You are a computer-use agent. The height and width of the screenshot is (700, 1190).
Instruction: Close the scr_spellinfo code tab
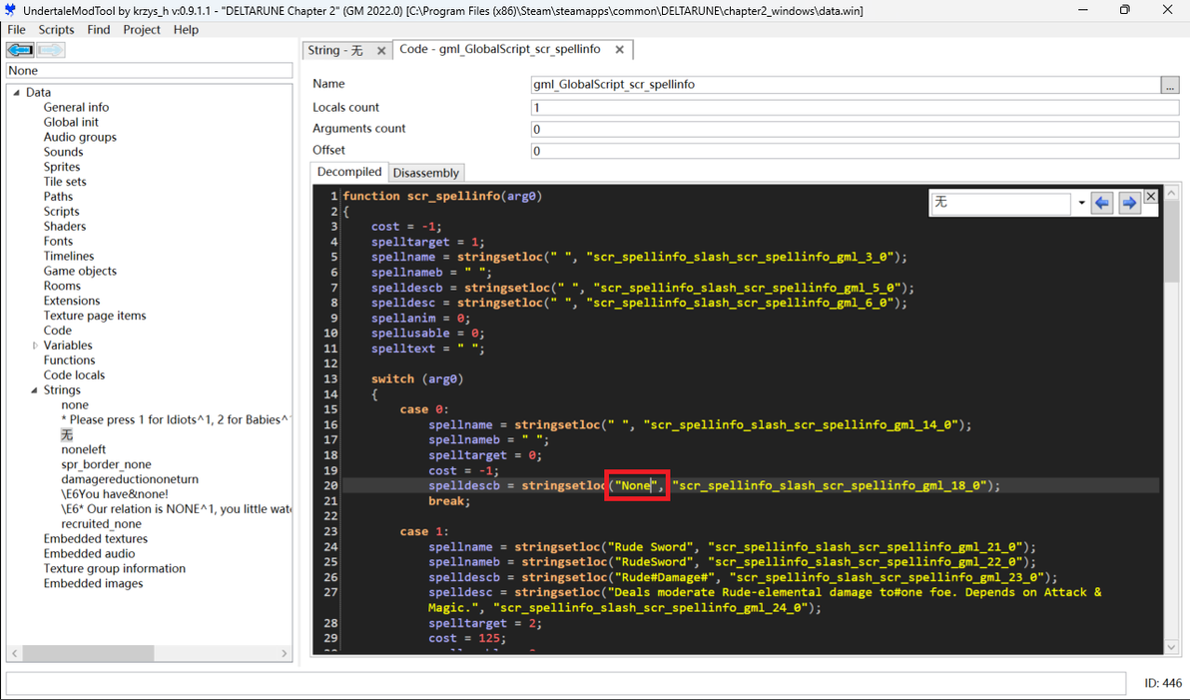[x=619, y=49]
